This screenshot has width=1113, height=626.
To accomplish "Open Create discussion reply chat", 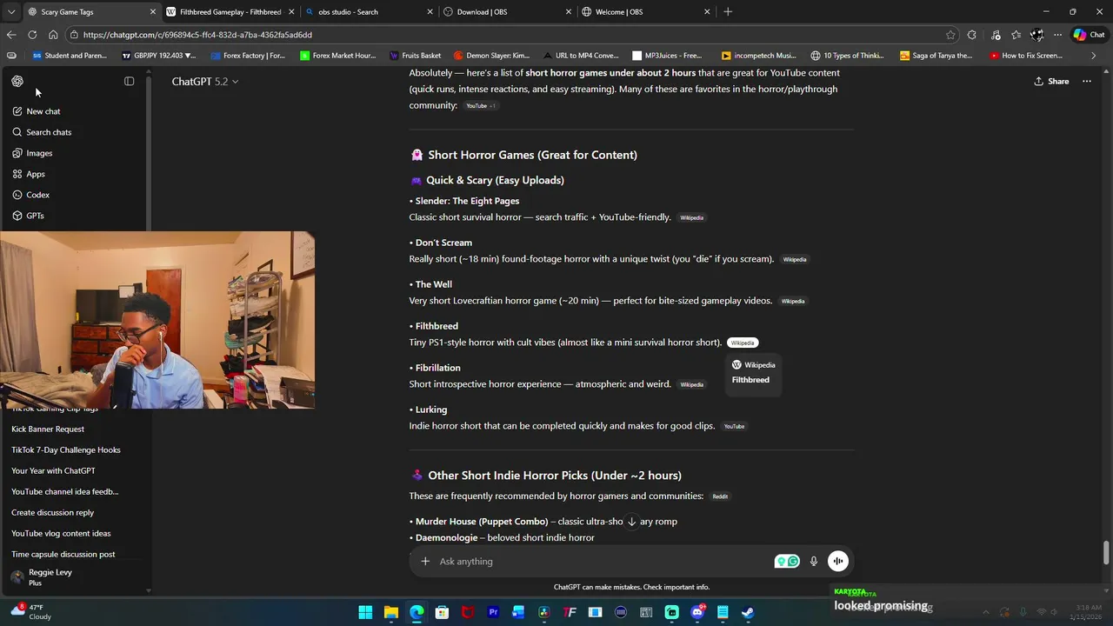I will tap(52, 512).
